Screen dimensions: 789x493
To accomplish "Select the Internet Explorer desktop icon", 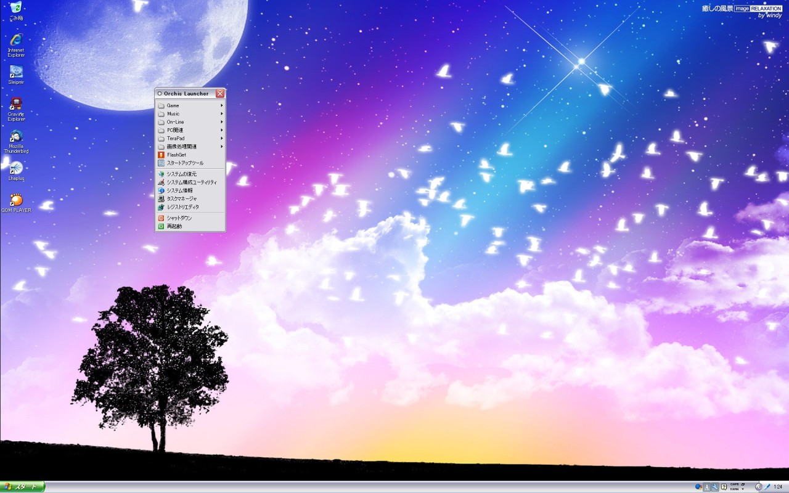I will click(x=16, y=45).
